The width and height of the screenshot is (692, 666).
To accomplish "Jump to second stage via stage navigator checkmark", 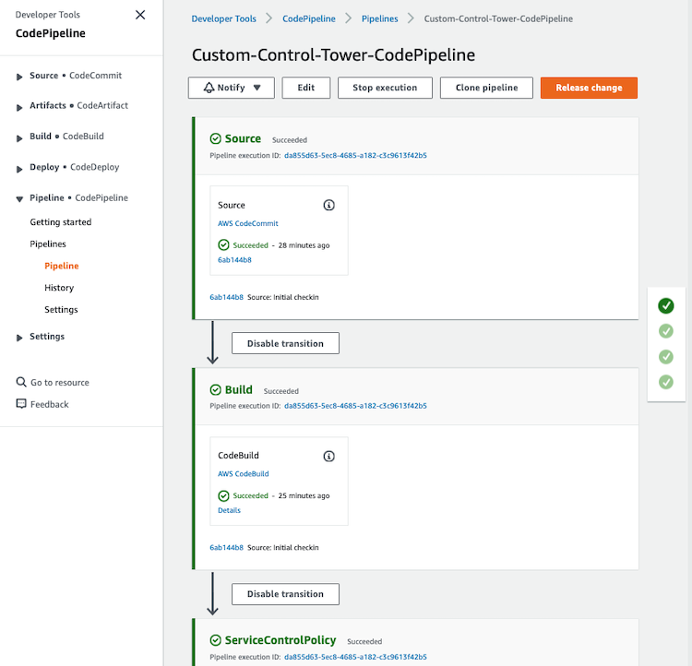I will pos(665,331).
